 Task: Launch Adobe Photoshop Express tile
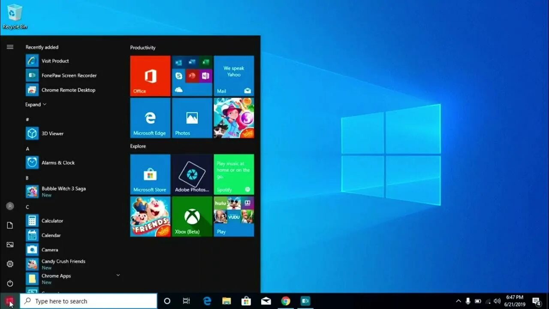click(192, 174)
